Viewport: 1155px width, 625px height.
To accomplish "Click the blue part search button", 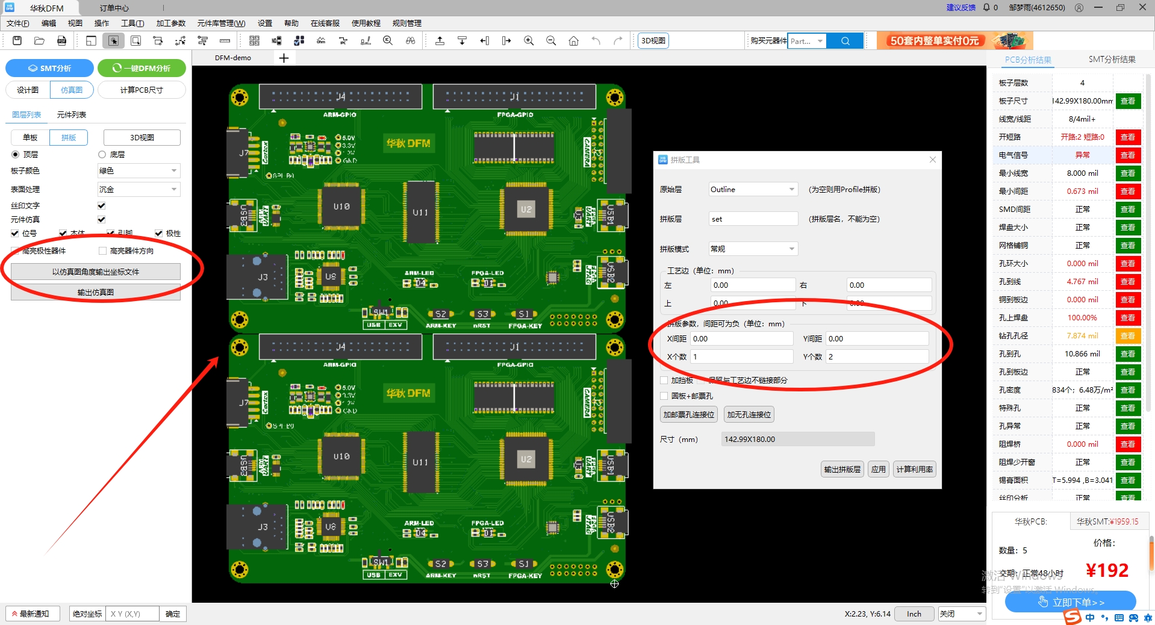I will (845, 41).
